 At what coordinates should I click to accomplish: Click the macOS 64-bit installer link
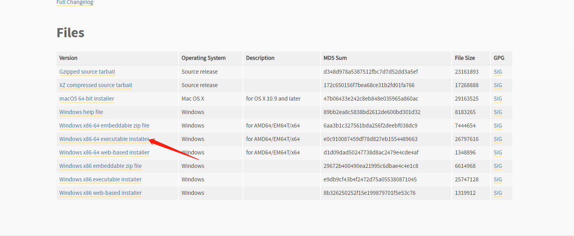click(x=87, y=99)
